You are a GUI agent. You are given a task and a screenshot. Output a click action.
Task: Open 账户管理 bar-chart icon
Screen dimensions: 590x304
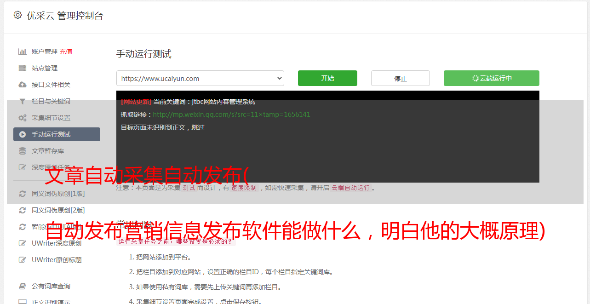point(22,52)
